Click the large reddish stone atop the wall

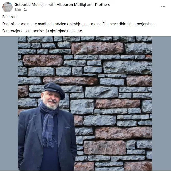click(97, 48)
